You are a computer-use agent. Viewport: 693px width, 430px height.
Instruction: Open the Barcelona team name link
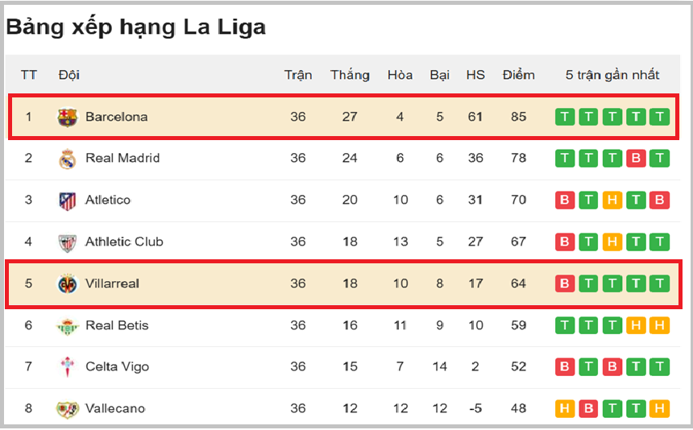click(x=117, y=117)
